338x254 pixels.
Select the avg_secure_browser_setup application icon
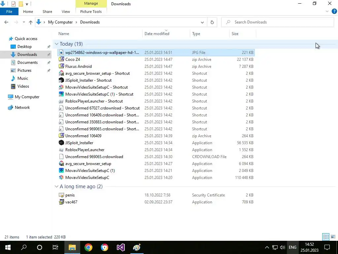click(61, 163)
